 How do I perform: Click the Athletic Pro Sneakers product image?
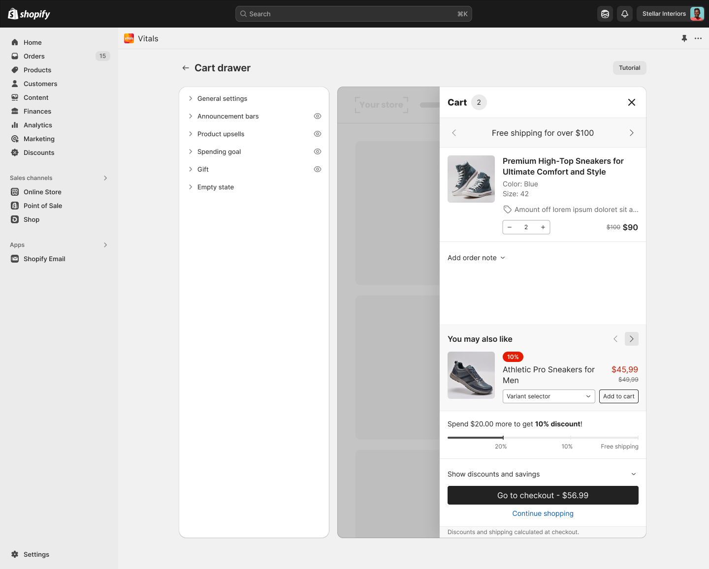point(471,375)
